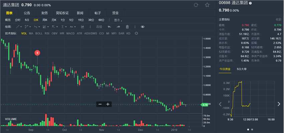Click the help icon beside 00698 通达集团
The width and height of the screenshot is (284, 133).
[250, 3]
